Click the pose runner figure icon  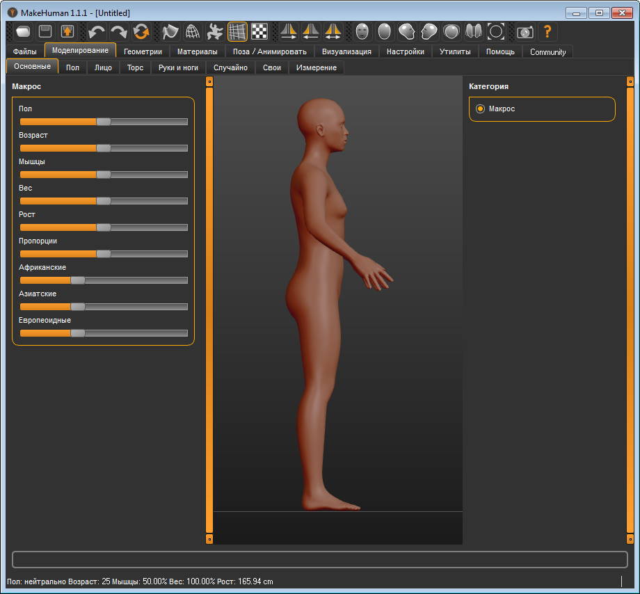(215, 31)
